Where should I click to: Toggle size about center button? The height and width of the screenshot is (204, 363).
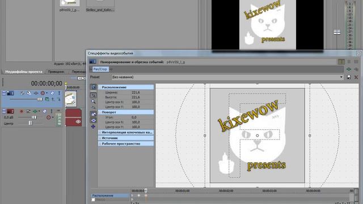click(x=93, y=121)
